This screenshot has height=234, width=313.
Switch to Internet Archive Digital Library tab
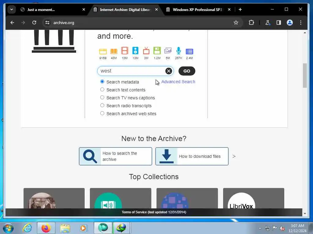click(125, 9)
